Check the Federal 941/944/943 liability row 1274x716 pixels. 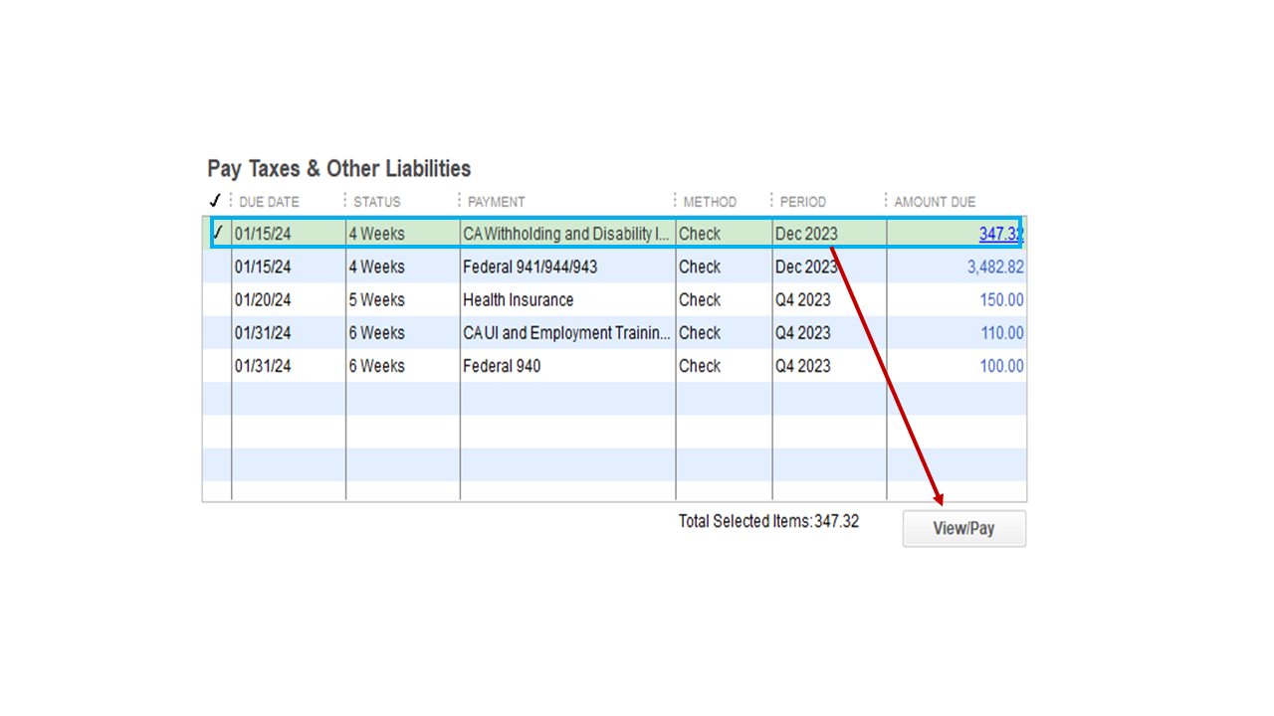[217, 267]
